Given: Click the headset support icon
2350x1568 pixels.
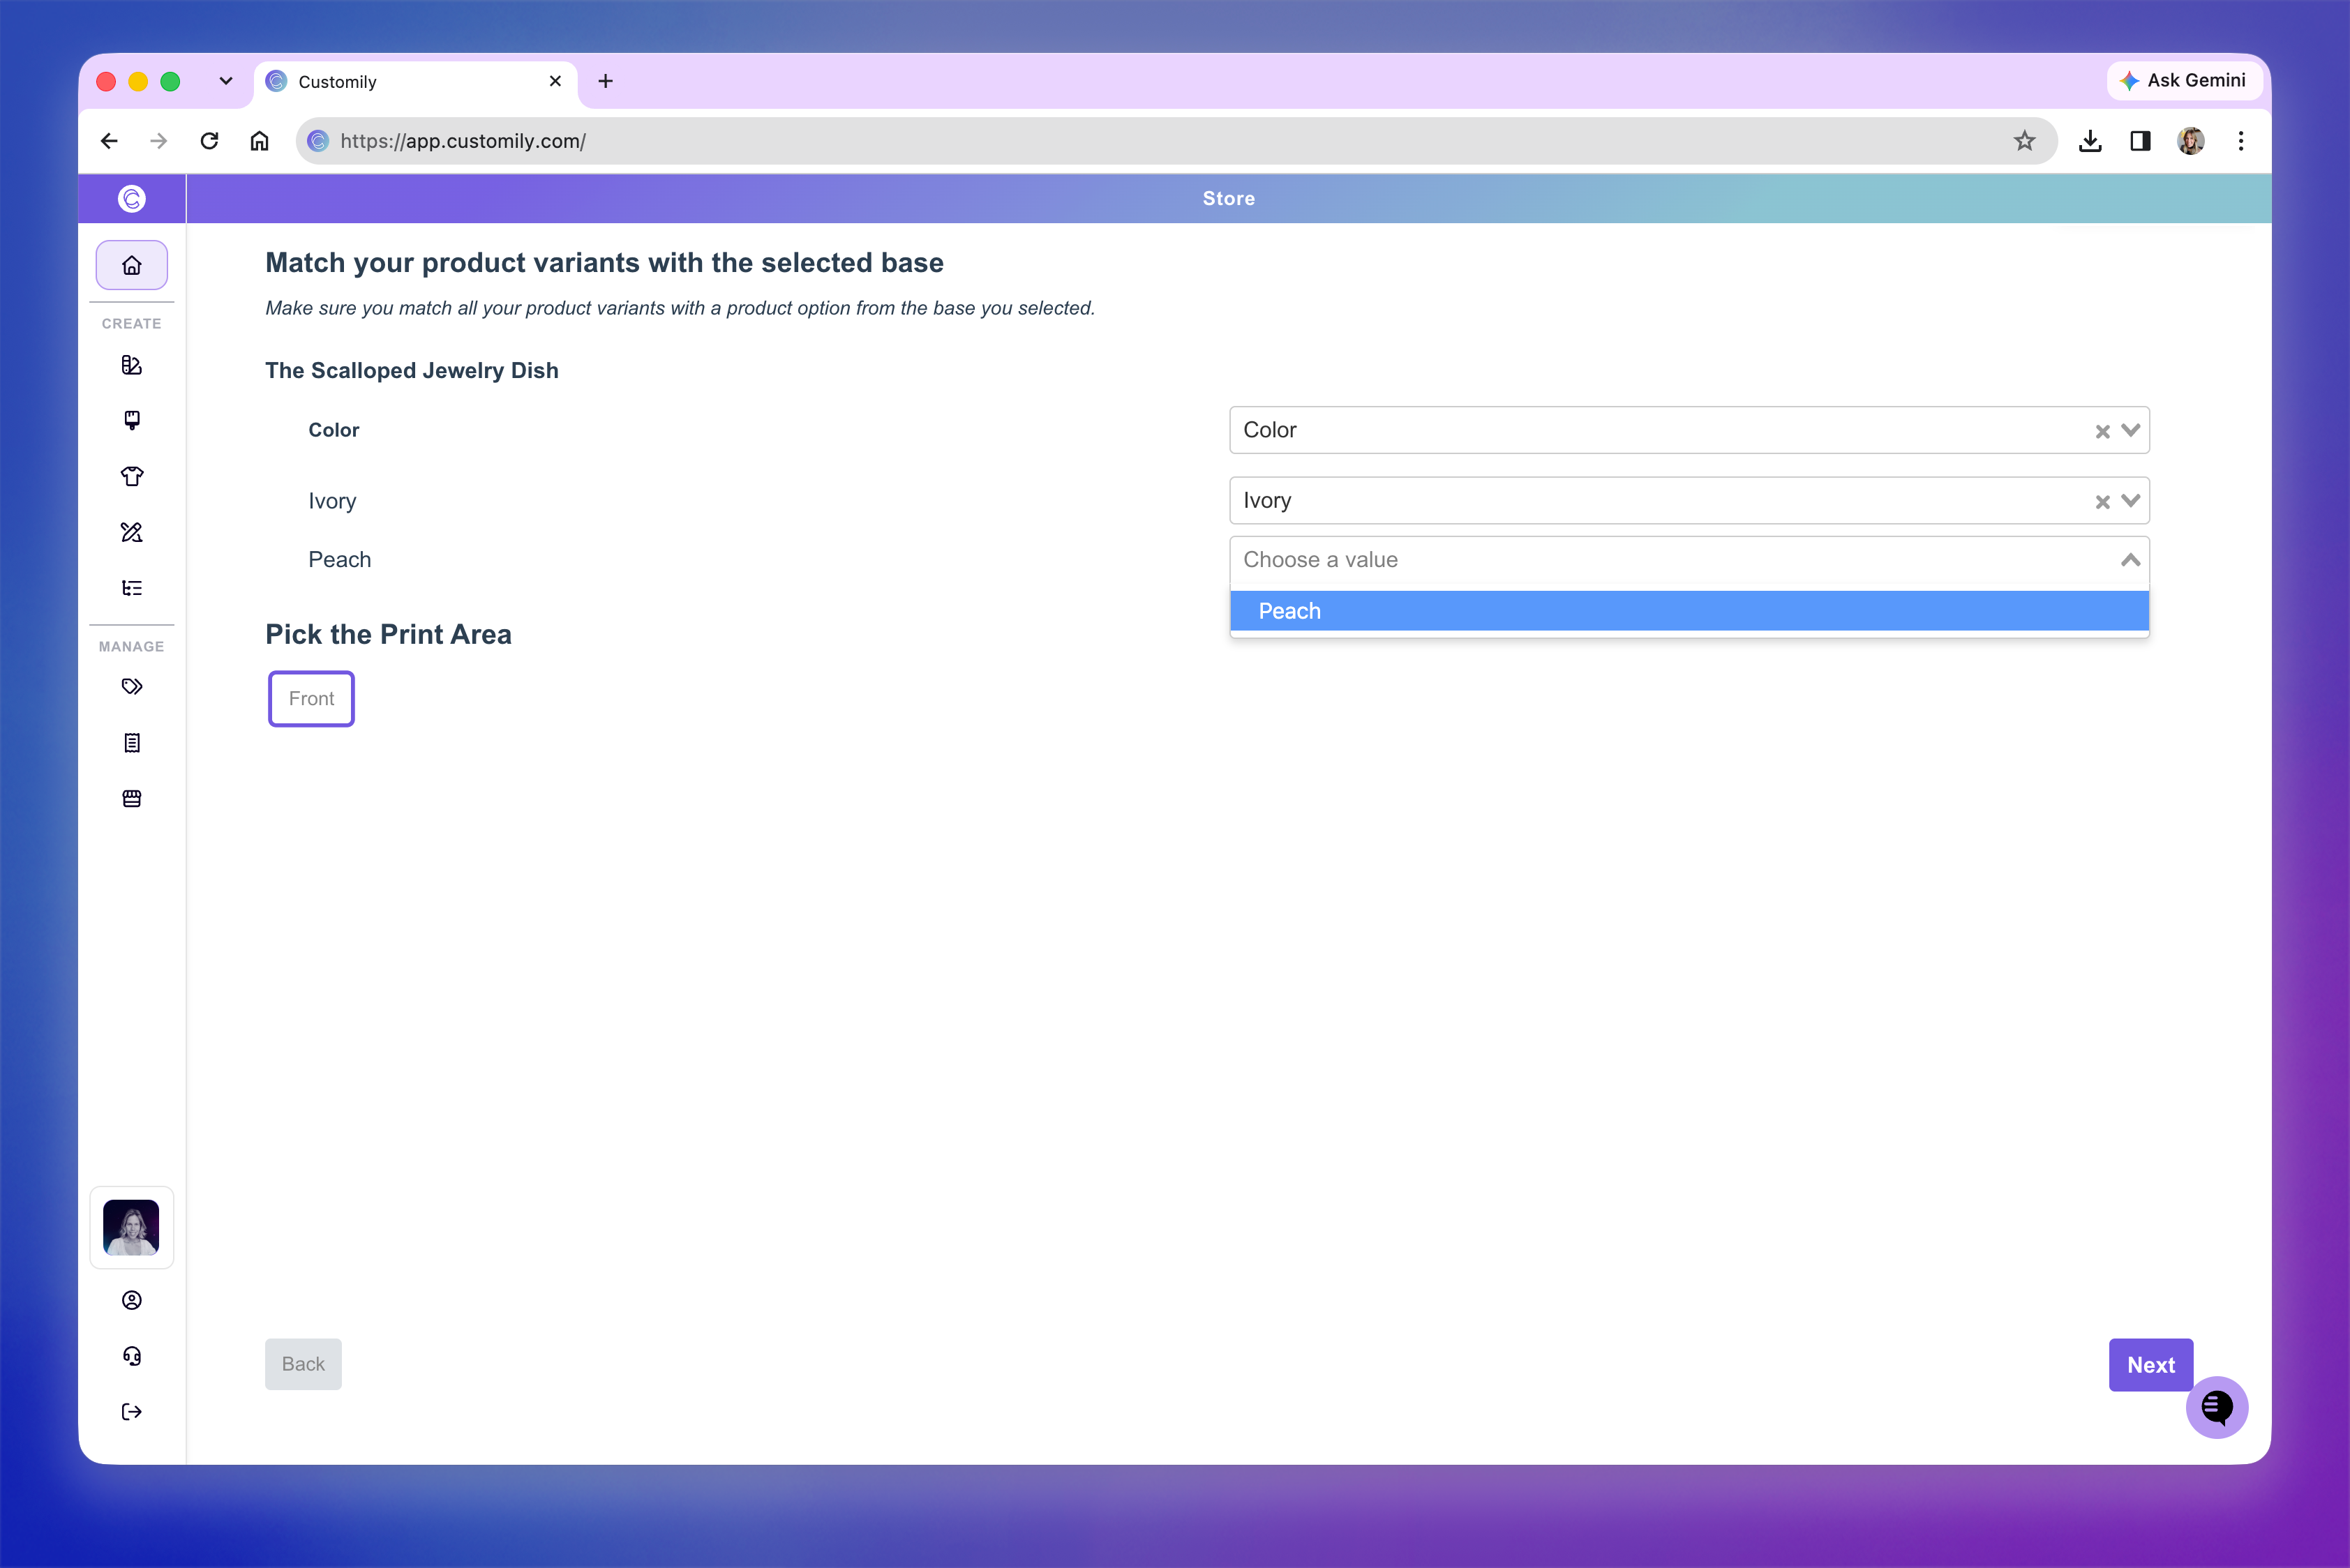Looking at the screenshot, I should tap(131, 1356).
